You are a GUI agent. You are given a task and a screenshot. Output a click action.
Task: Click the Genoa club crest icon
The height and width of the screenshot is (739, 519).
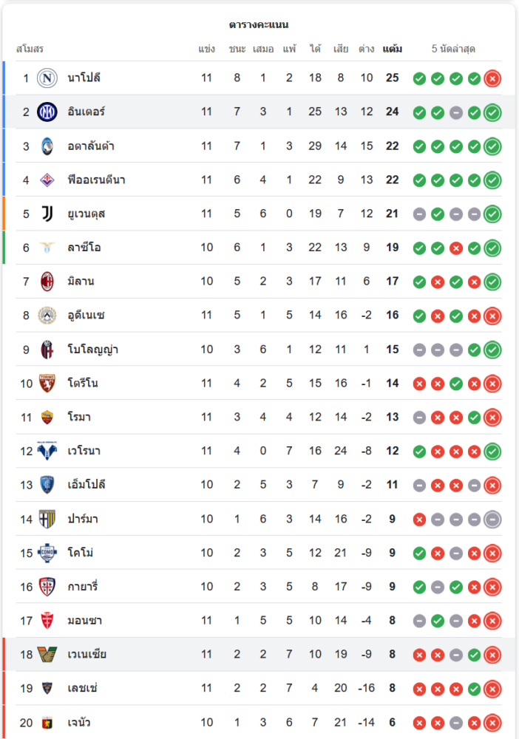click(x=47, y=723)
